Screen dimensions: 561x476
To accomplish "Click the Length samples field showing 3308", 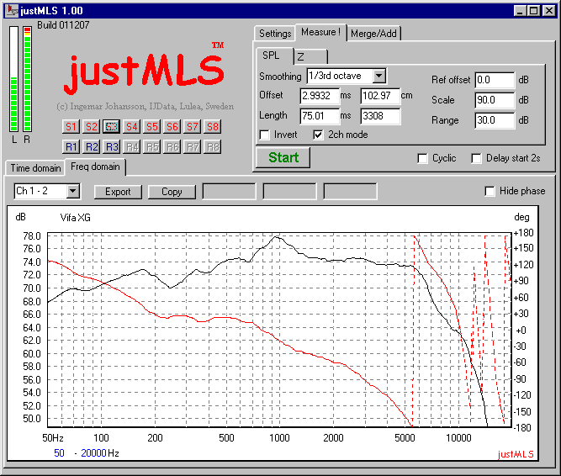I will tap(380, 116).
